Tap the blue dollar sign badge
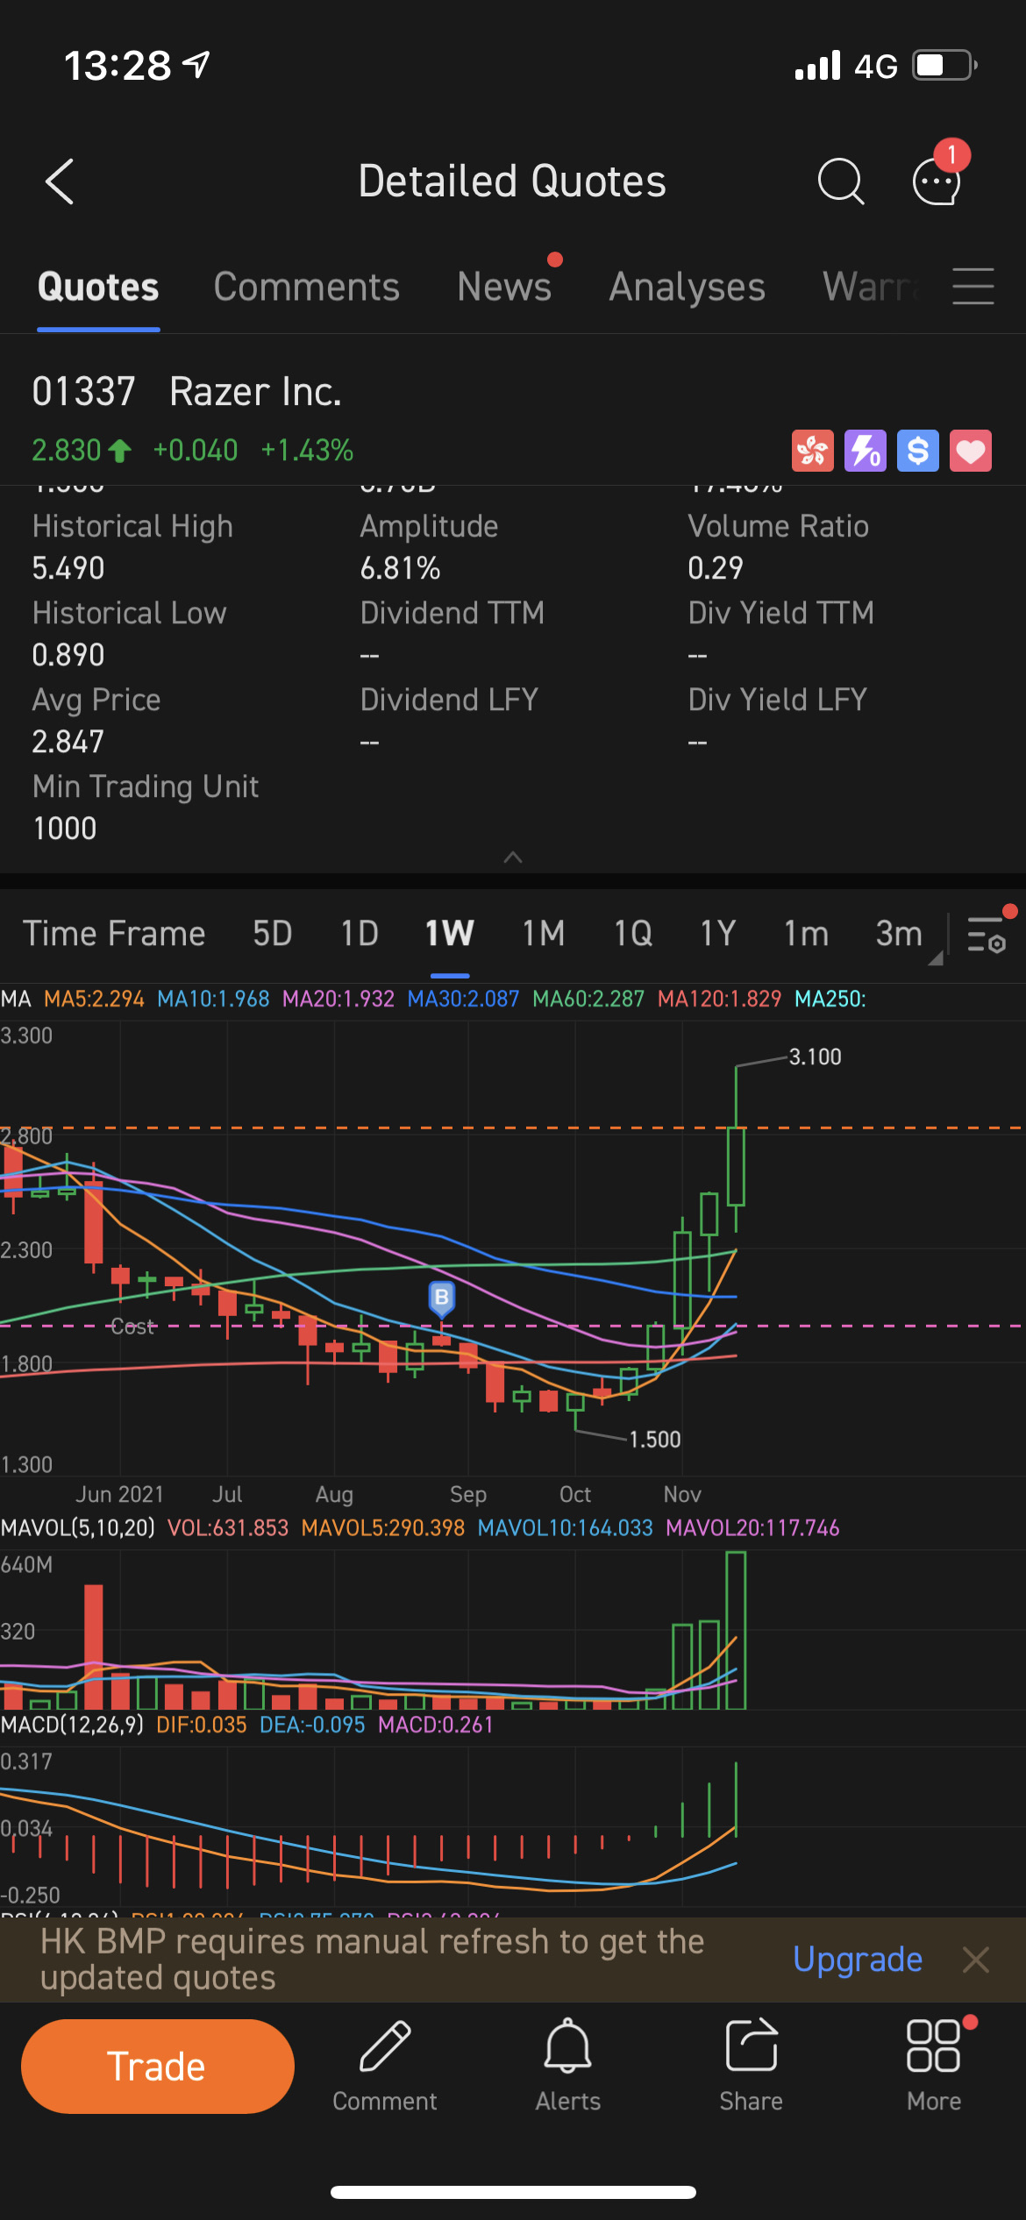The image size is (1026, 2220). coord(918,451)
